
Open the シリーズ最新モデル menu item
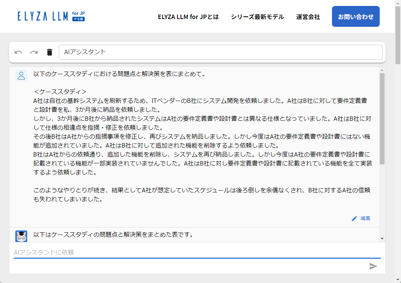[257, 17]
